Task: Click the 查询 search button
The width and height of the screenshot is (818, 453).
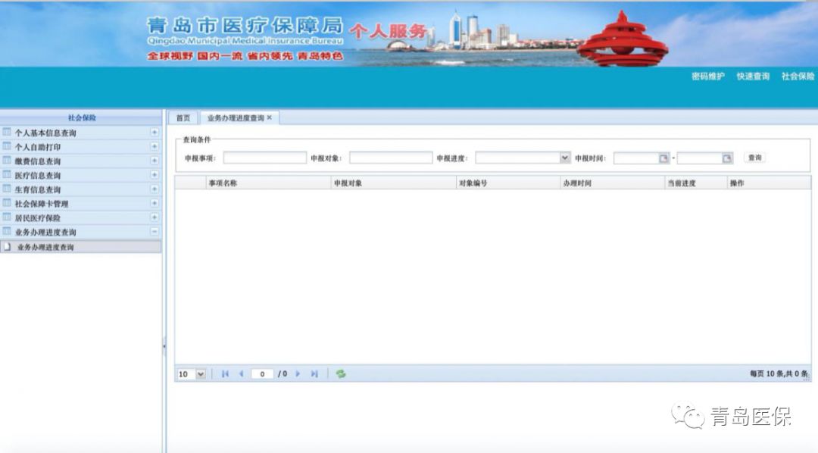Action: (754, 158)
